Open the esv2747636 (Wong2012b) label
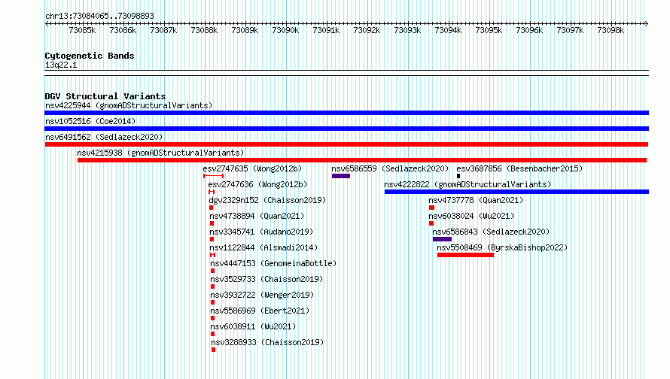 [257, 184]
